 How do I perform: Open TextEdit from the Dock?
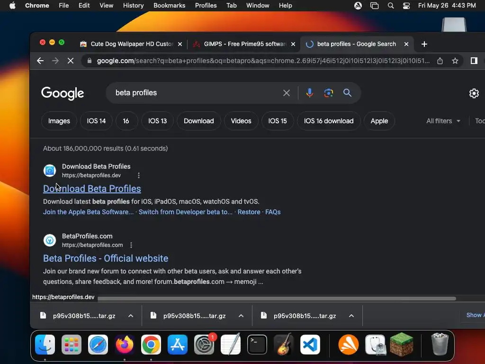coord(231,345)
